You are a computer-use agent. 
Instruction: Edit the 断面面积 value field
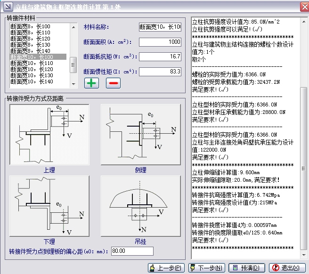160,42
